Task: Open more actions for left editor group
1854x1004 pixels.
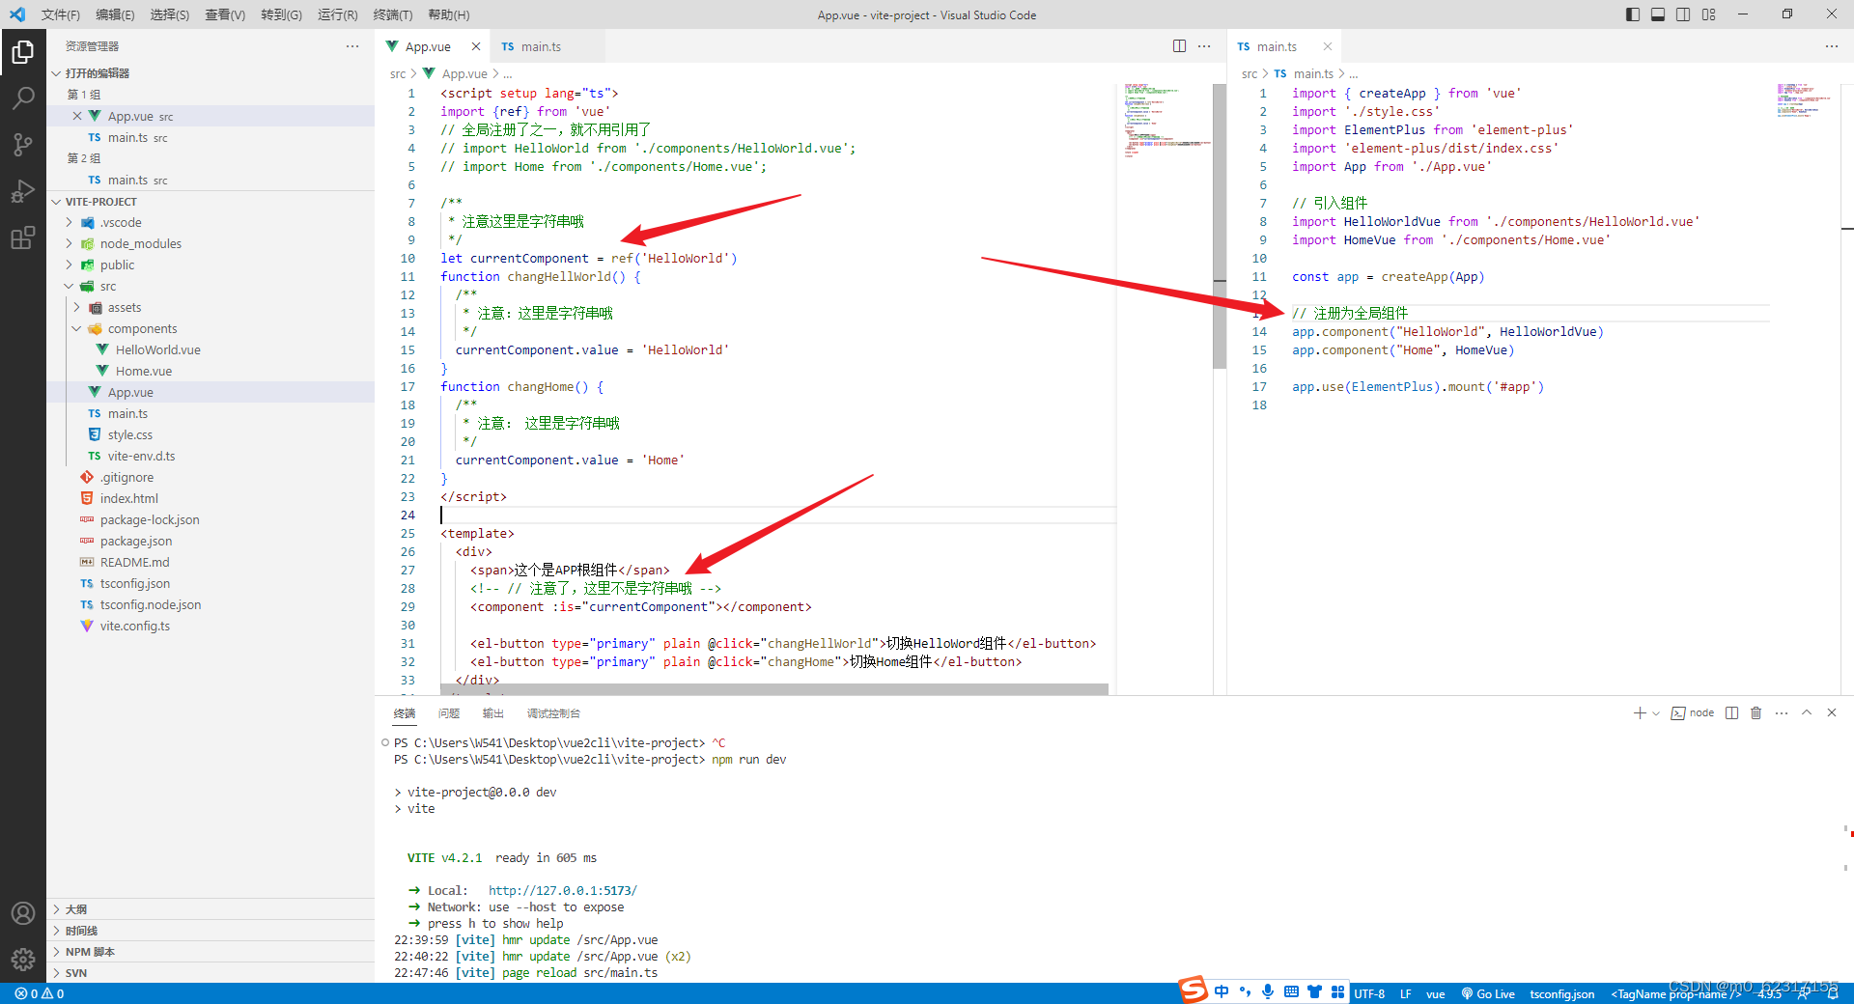Action: pyautogui.click(x=1204, y=46)
